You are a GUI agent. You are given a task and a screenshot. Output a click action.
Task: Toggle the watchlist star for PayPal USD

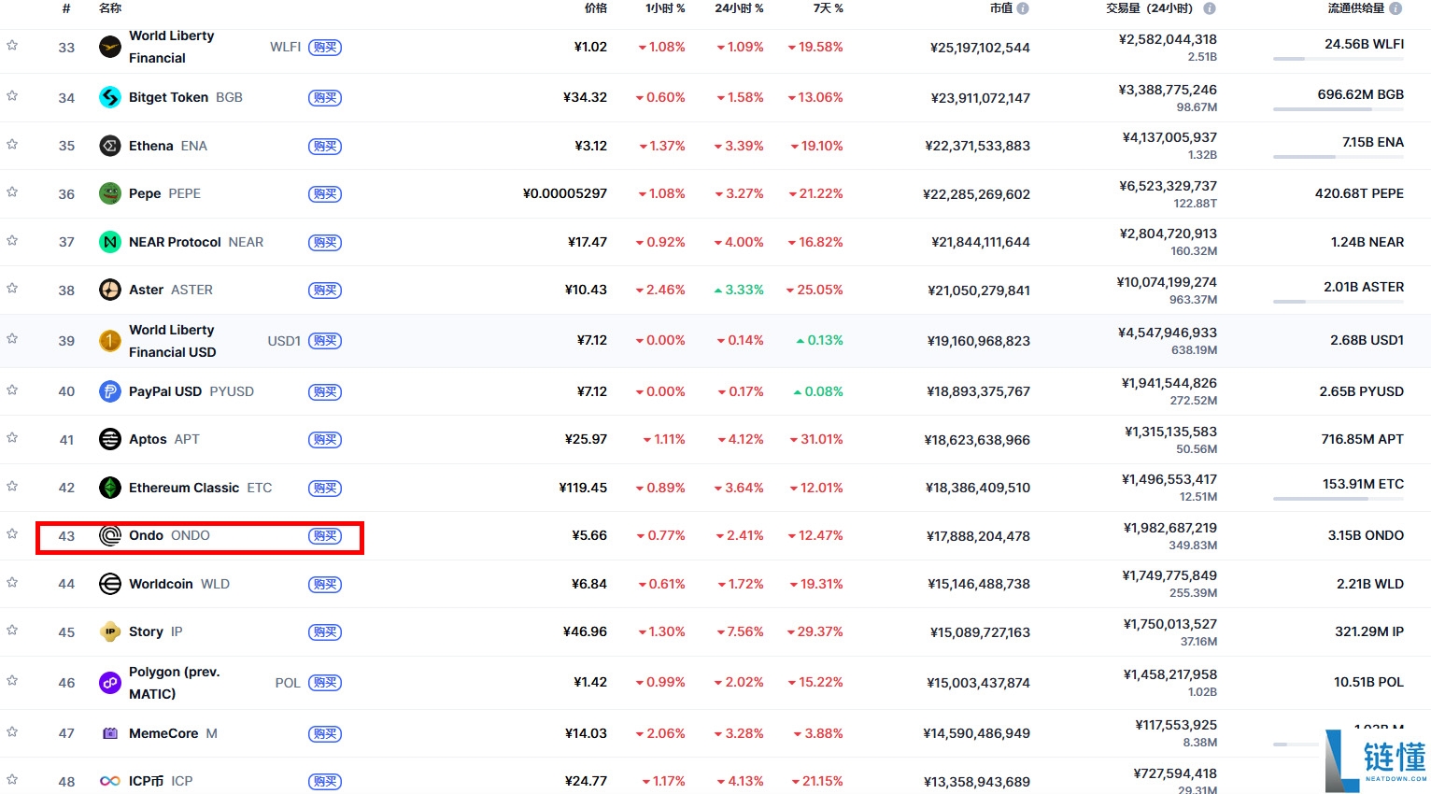(x=12, y=390)
